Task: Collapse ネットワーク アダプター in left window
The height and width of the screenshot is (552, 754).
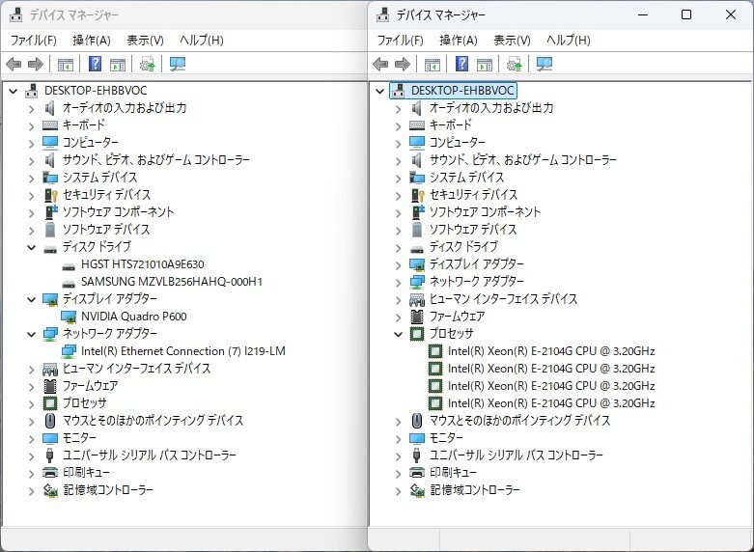Action: (32, 334)
